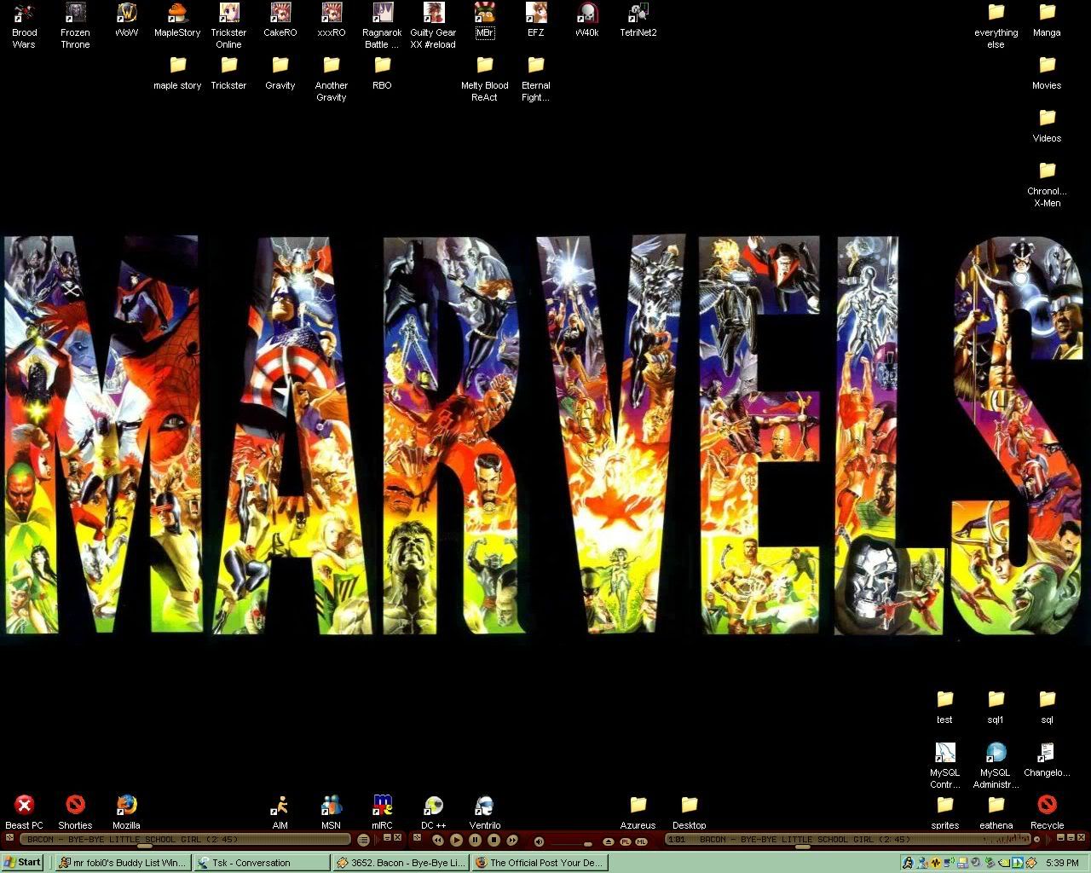Viewport: 1091px width, 873px height.
Task: Select the folder labeled sql
Action: (x=1047, y=708)
